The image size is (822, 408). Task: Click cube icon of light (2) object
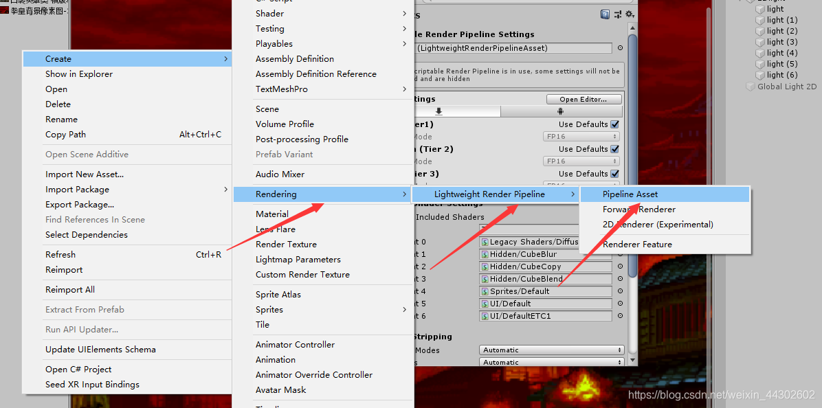(760, 31)
